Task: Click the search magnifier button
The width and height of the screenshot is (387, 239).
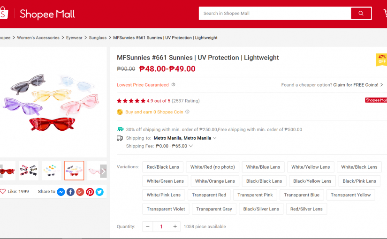Action: tap(361, 13)
